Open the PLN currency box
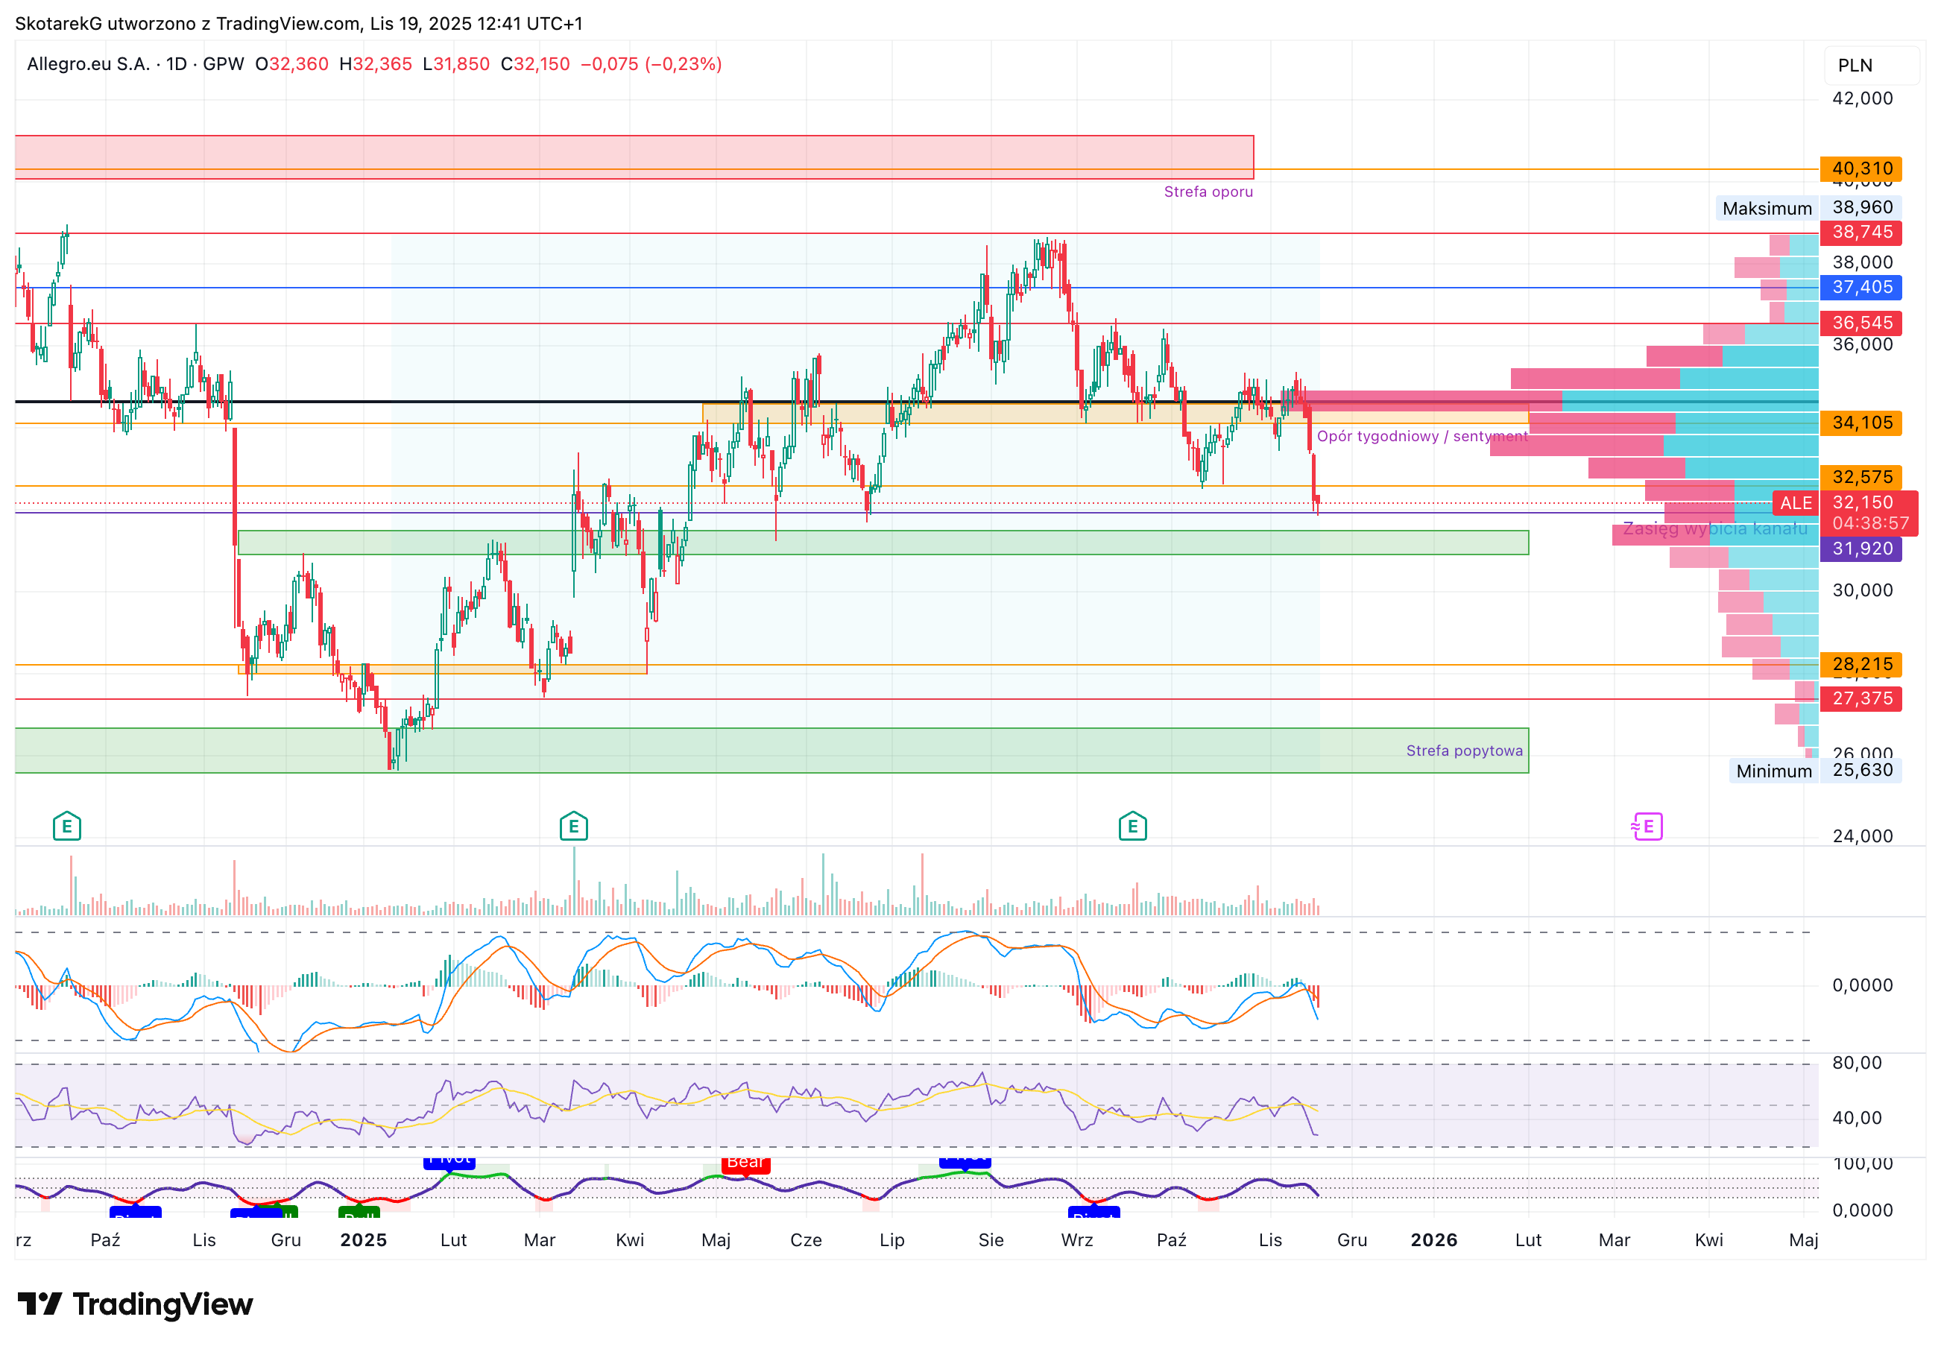The height and width of the screenshot is (1349, 1941). click(x=1871, y=65)
